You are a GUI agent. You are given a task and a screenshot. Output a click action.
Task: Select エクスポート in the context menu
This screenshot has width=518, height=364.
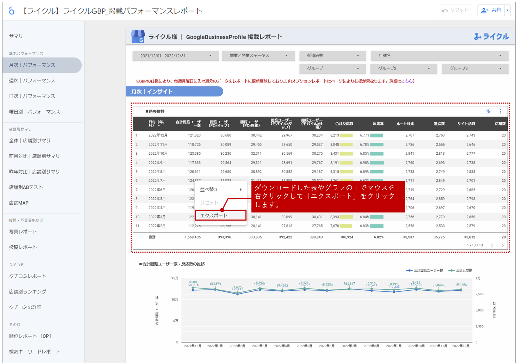[220, 215]
